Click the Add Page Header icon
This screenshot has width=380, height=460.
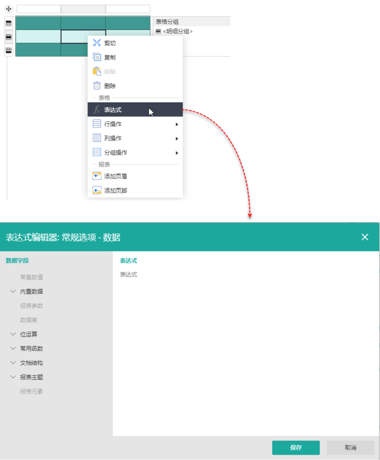click(97, 176)
